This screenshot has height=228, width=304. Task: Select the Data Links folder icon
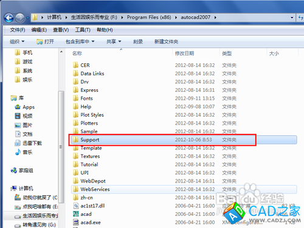click(x=75, y=74)
